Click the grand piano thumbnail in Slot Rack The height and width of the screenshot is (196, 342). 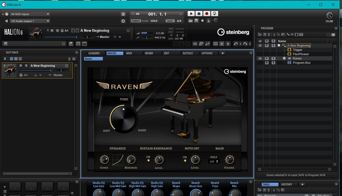pyautogui.click(x=9, y=70)
